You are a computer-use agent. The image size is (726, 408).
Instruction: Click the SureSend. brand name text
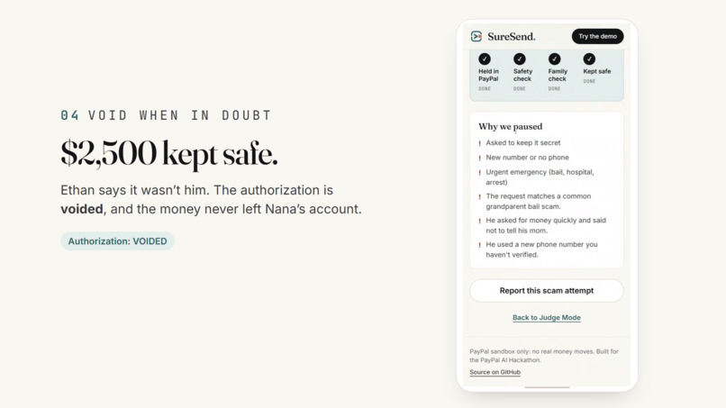pos(511,37)
